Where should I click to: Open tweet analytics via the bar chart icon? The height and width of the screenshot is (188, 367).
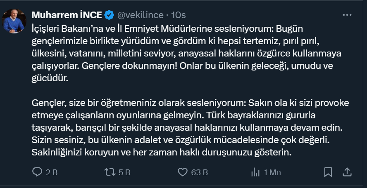click(x=255, y=172)
